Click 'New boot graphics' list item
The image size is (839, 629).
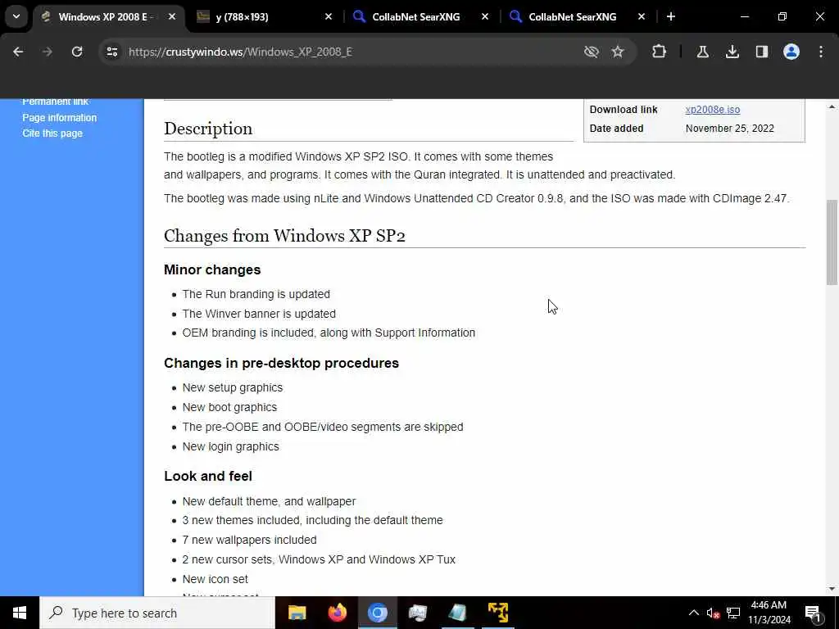229,407
